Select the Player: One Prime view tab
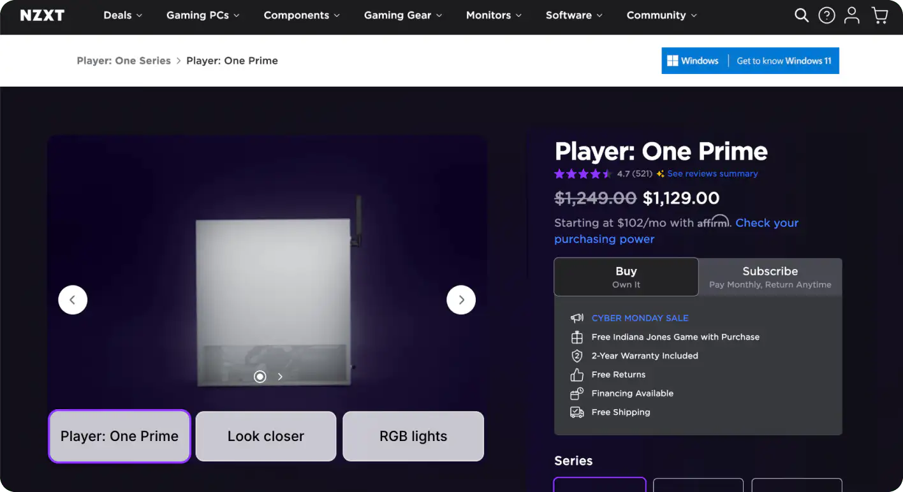The image size is (903, 492). [119, 436]
